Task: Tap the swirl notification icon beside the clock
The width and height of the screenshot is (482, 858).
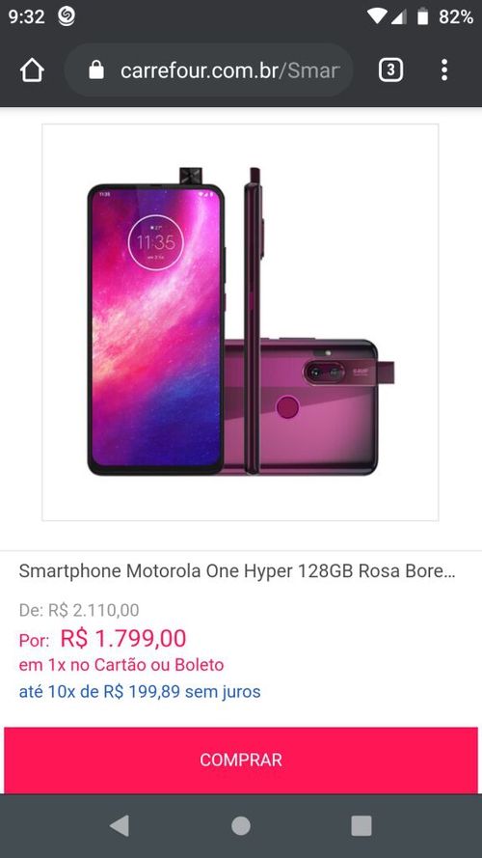Action: pos(67,16)
